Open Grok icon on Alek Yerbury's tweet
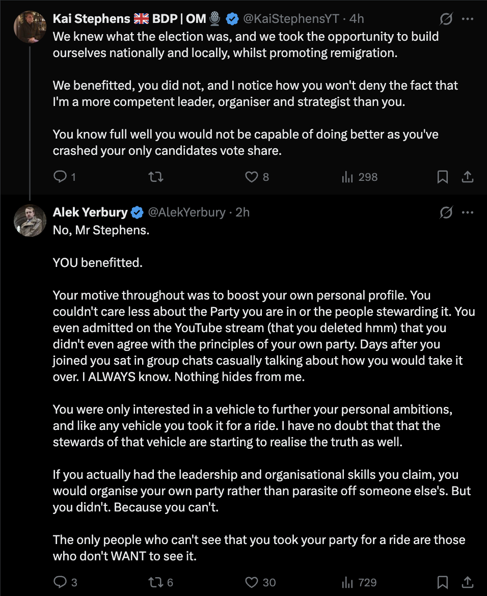 (x=446, y=212)
